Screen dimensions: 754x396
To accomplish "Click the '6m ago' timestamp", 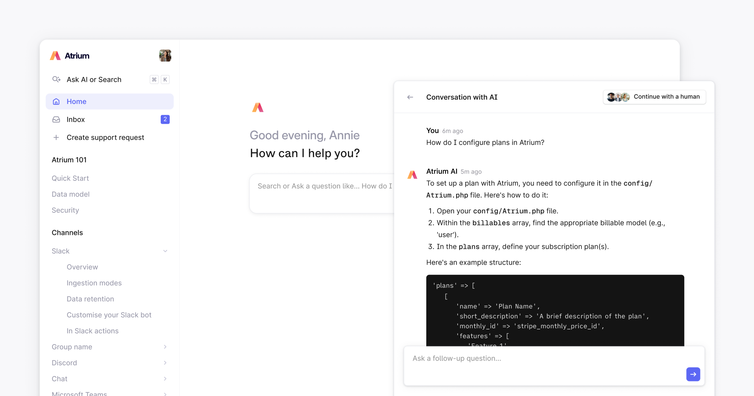I will coord(452,131).
